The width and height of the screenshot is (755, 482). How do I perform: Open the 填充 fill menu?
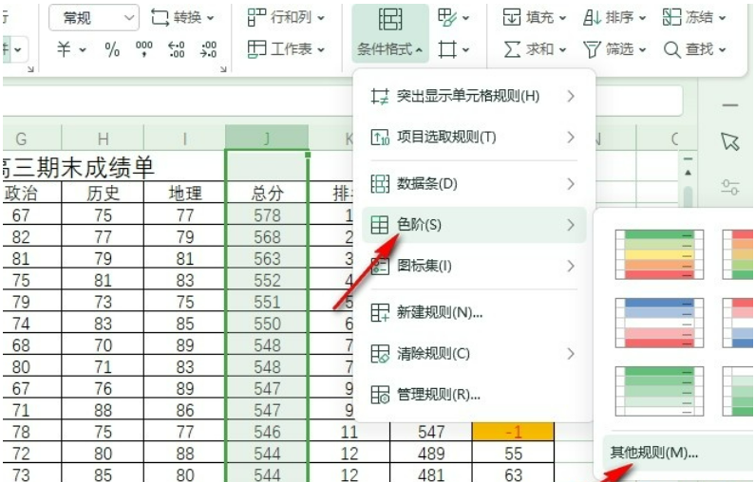click(534, 18)
